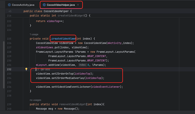The width and height of the screenshot is (195, 114).
Task: Click the mLayout field reference
Action: 42,65
